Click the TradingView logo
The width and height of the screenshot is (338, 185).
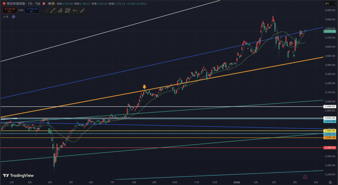[18, 175]
